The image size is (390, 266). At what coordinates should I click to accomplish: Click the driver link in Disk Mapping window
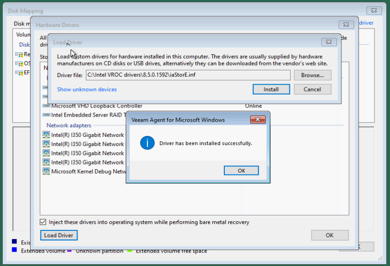(x=366, y=23)
